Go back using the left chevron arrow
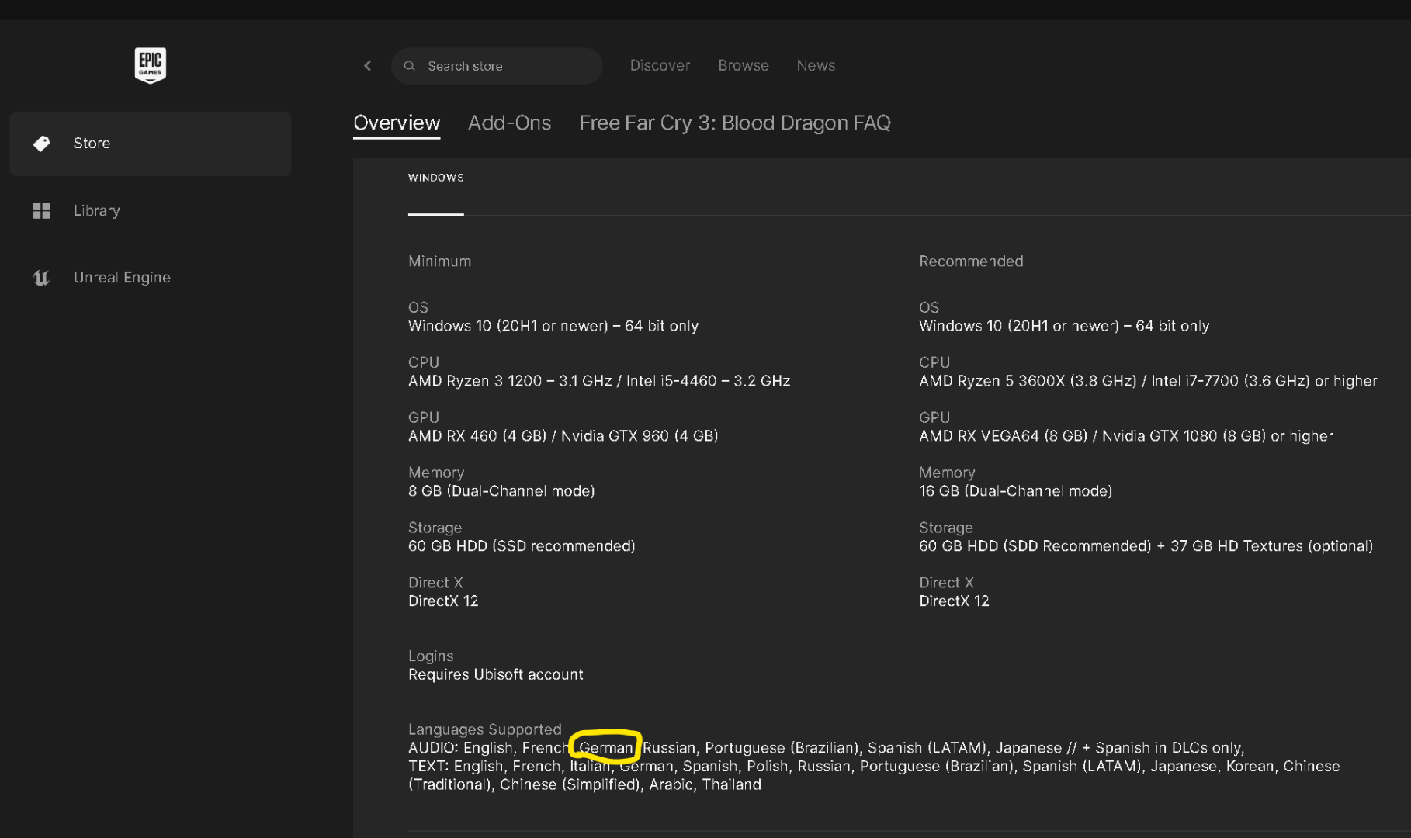The width and height of the screenshot is (1411, 838). coord(368,66)
